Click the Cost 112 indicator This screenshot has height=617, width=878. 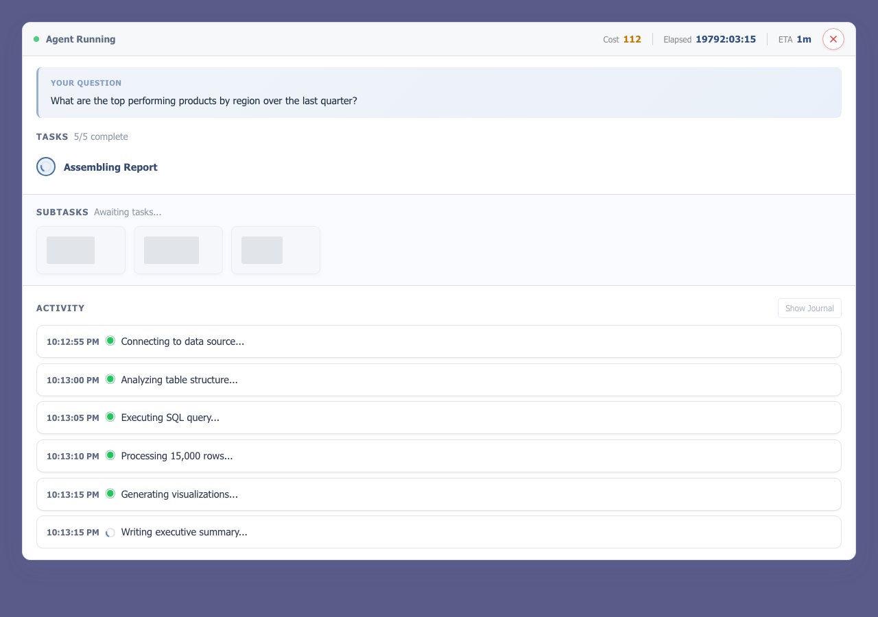(622, 39)
